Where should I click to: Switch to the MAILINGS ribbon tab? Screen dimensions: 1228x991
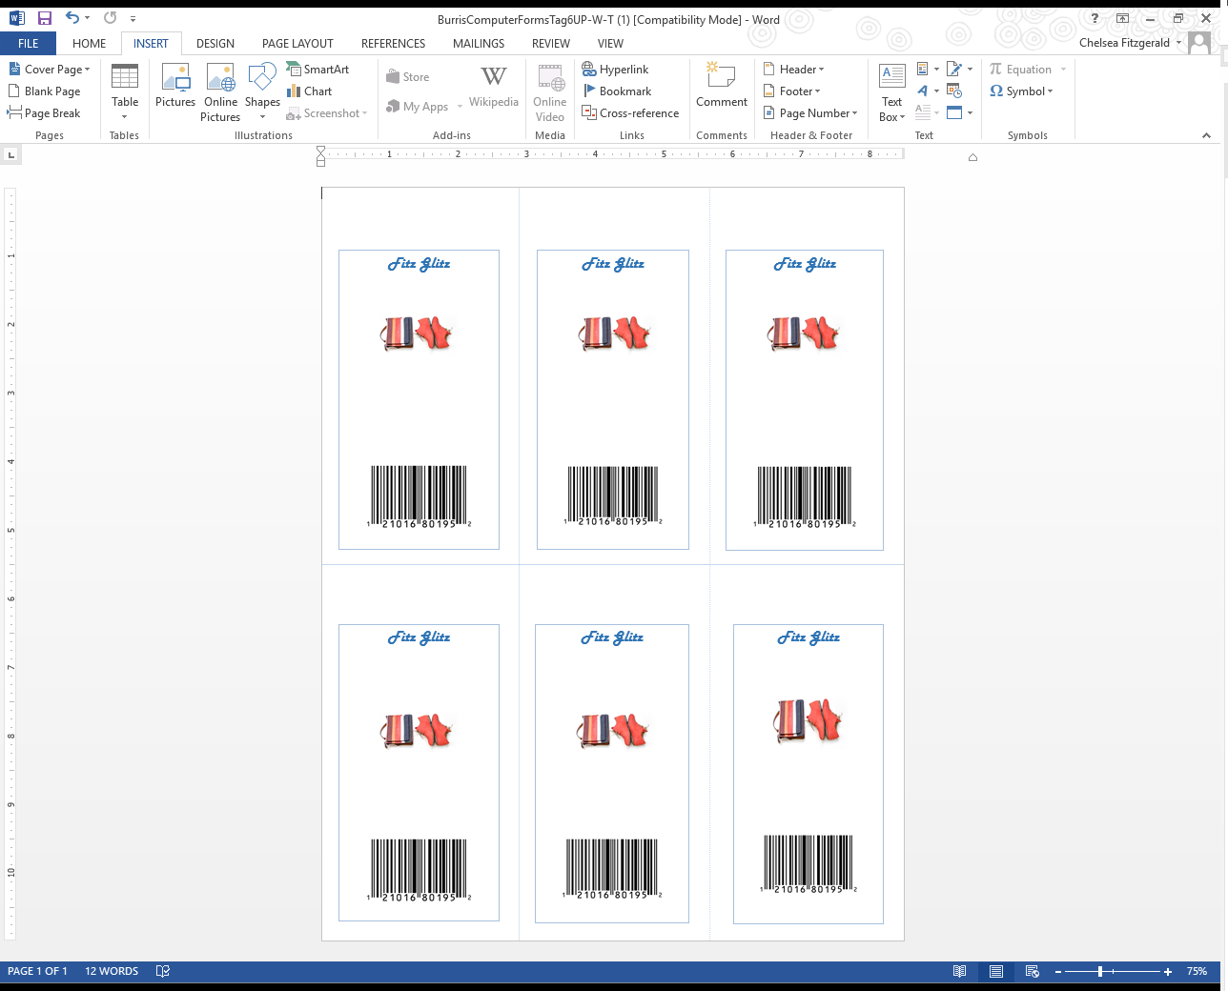coord(478,43)
